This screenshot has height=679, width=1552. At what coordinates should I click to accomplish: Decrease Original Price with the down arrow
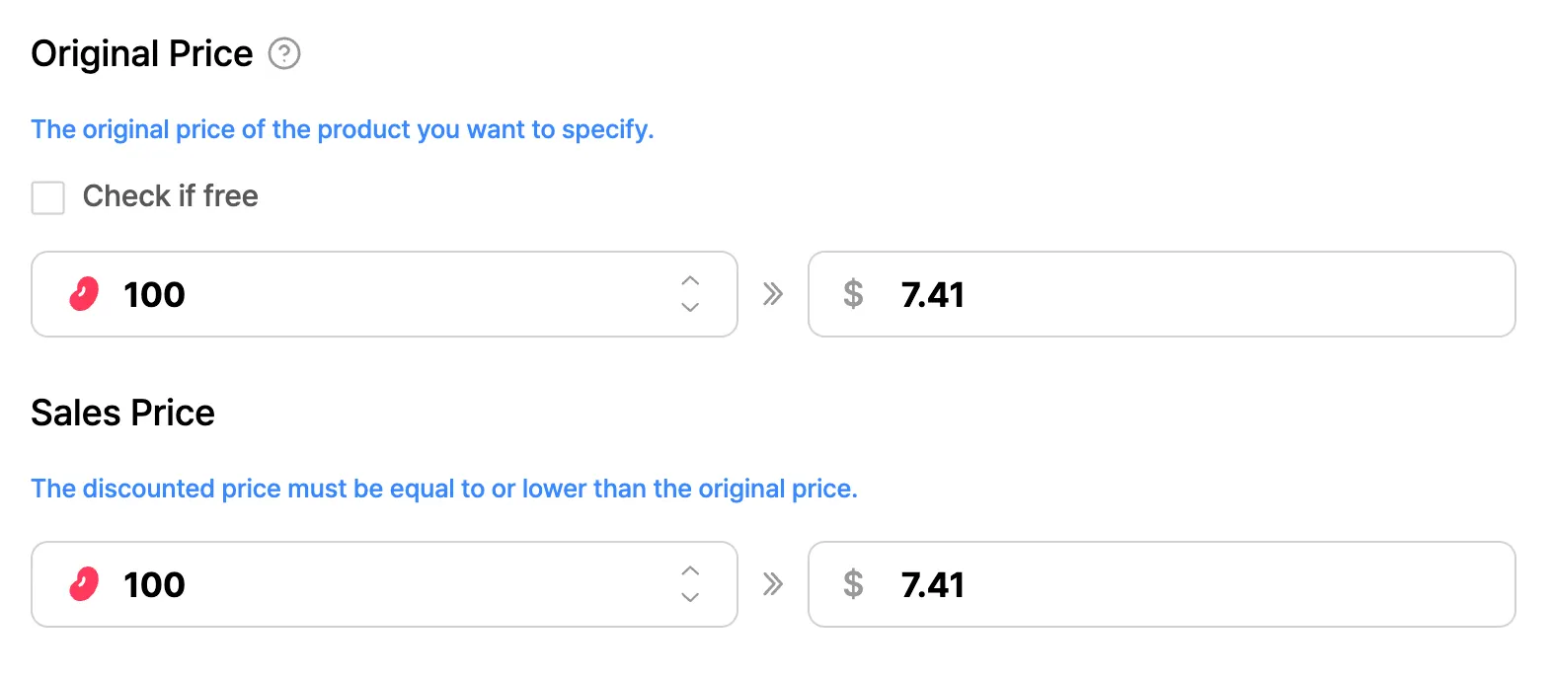click(x=690, y=307)
